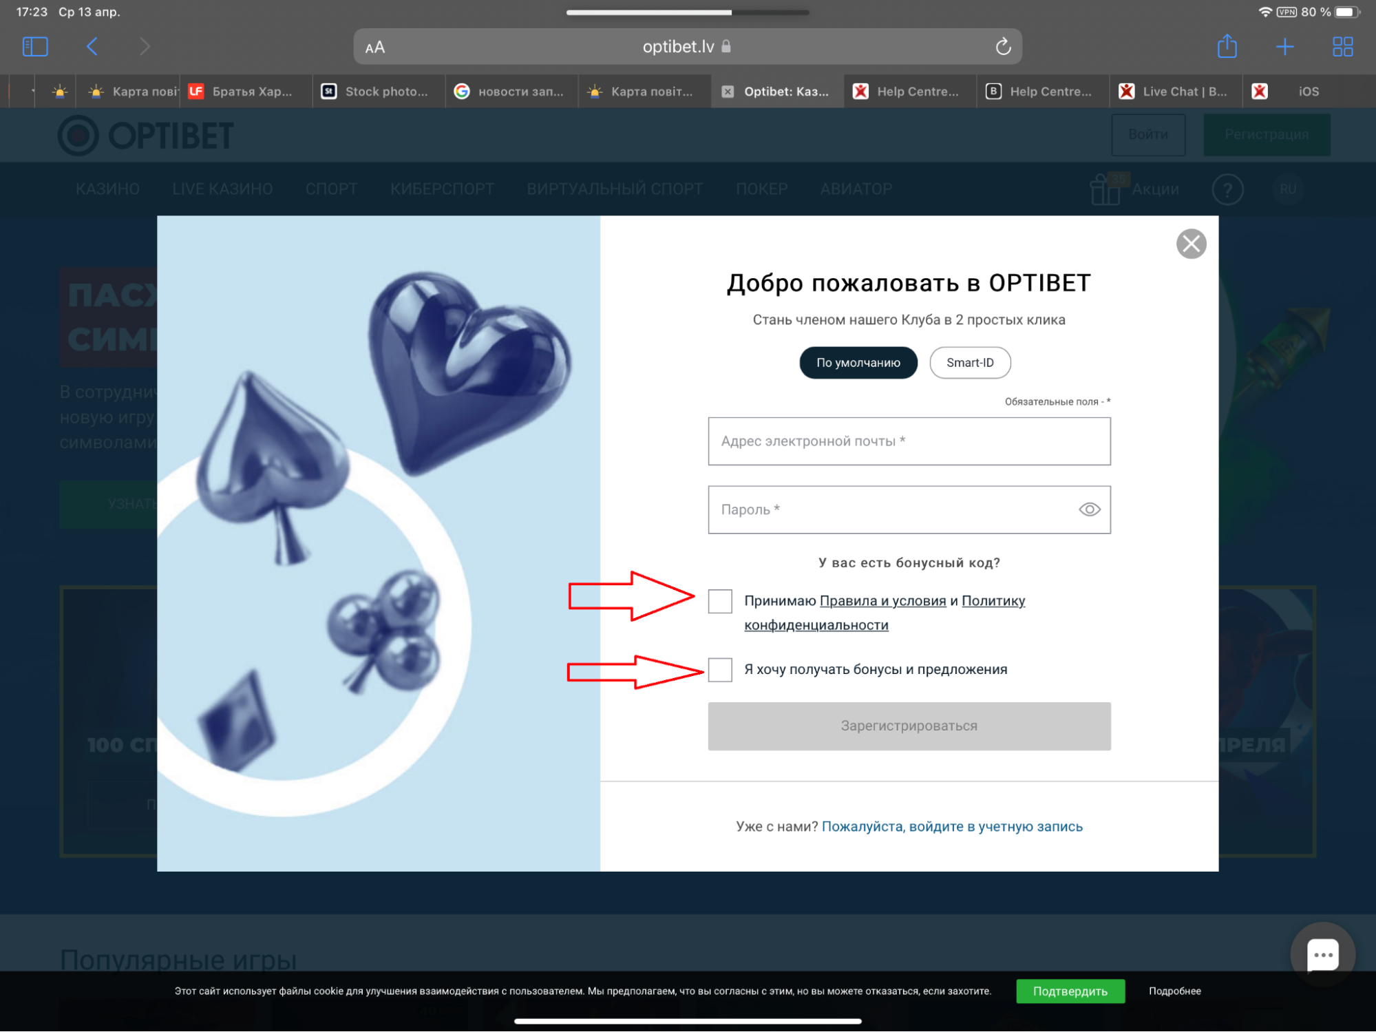The width and height of the screenshot is (1376, 1032).
Task: Confirm cookies with Подтвердить button
Action: click(x=1070, y=991)
